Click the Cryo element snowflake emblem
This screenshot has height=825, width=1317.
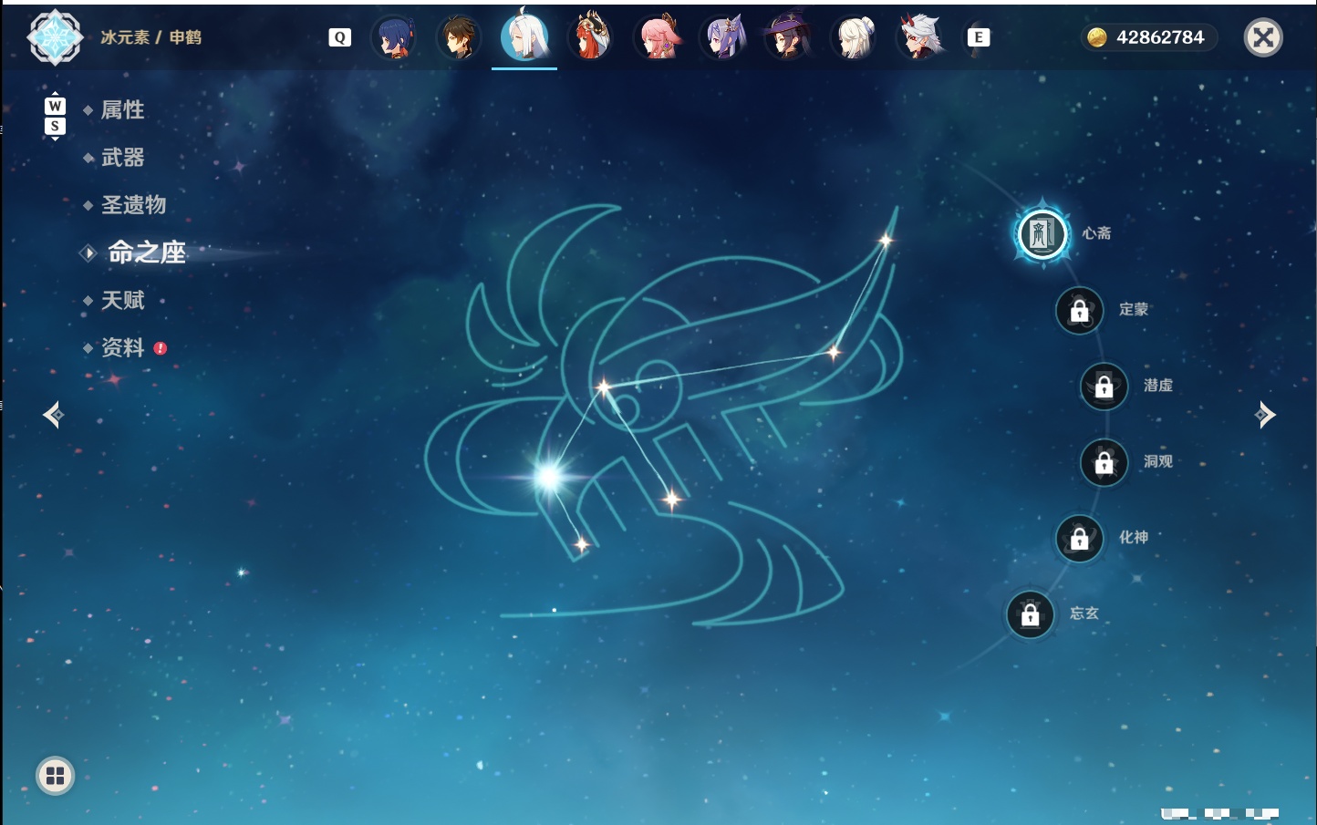pos(55,37)
